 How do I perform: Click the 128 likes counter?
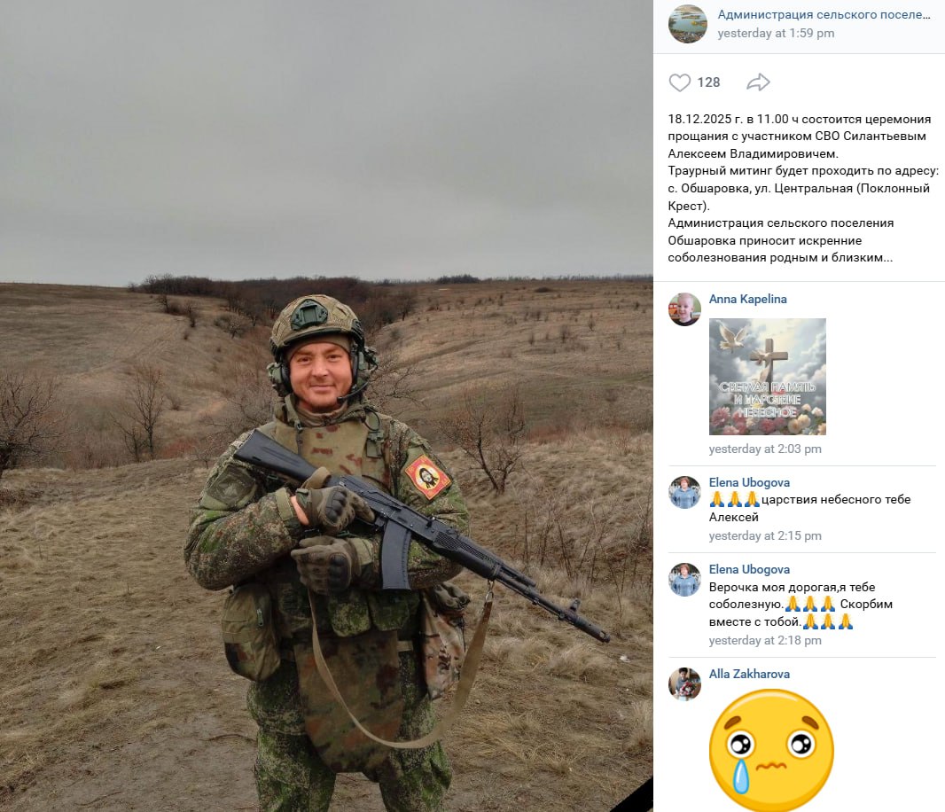pyautogui.click(x=709, y=82)
